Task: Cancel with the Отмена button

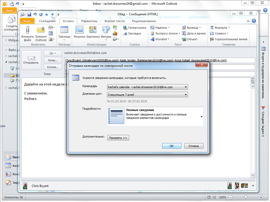Action: (194, 146)
